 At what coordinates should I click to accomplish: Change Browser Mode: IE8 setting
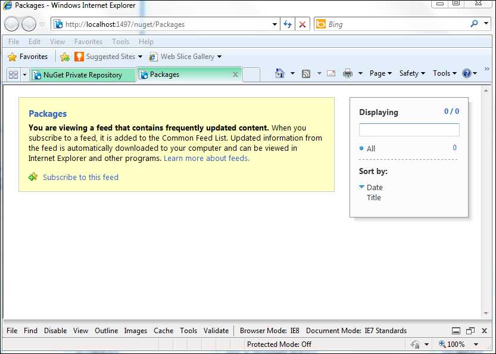270,331
